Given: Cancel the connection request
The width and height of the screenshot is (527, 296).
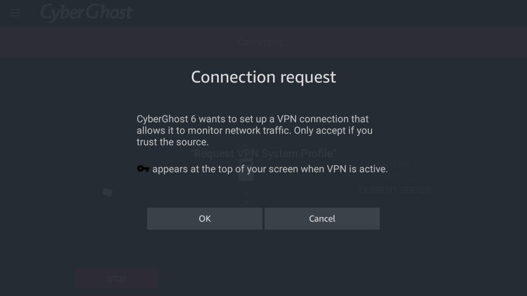Looking at the screenshot, I should click(321, 218).
